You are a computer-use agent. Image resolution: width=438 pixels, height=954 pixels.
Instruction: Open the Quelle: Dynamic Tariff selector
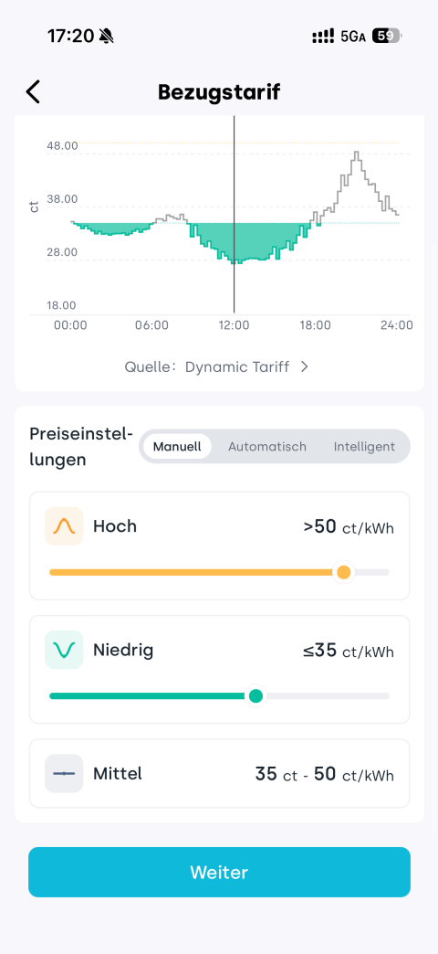coord(217,366)
